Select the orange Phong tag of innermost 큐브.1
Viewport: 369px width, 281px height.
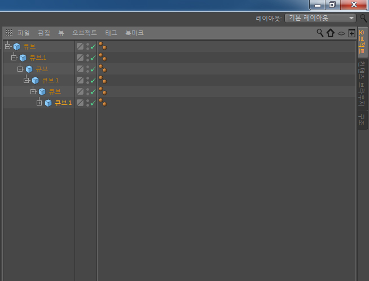coord(103,102)
